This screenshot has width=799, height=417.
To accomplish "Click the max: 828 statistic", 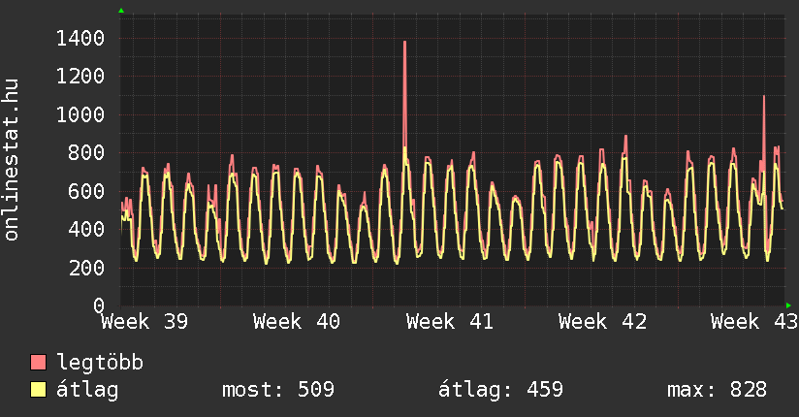I will pyautogui.click(x=717, y=390).
